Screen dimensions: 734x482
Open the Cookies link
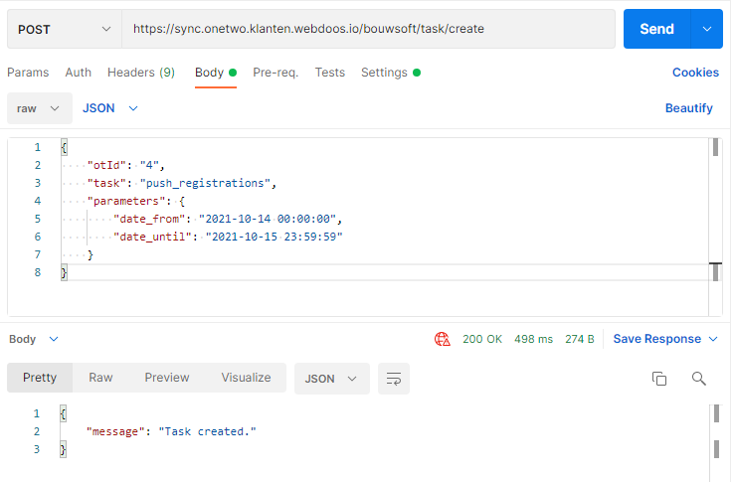point(695,73)
